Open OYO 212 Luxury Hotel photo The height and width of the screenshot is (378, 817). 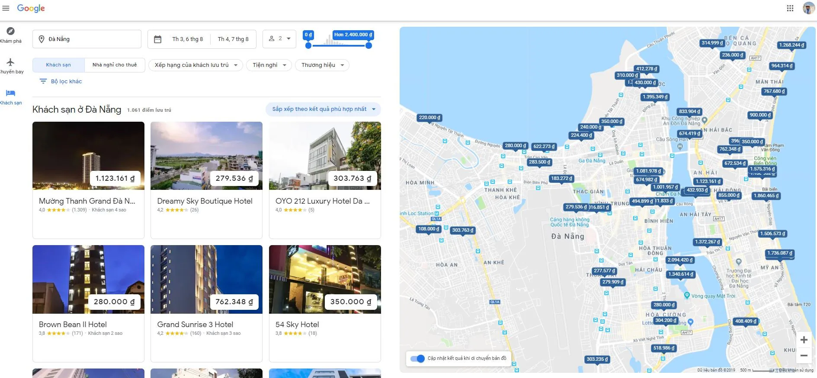click(x=325, y=156)
